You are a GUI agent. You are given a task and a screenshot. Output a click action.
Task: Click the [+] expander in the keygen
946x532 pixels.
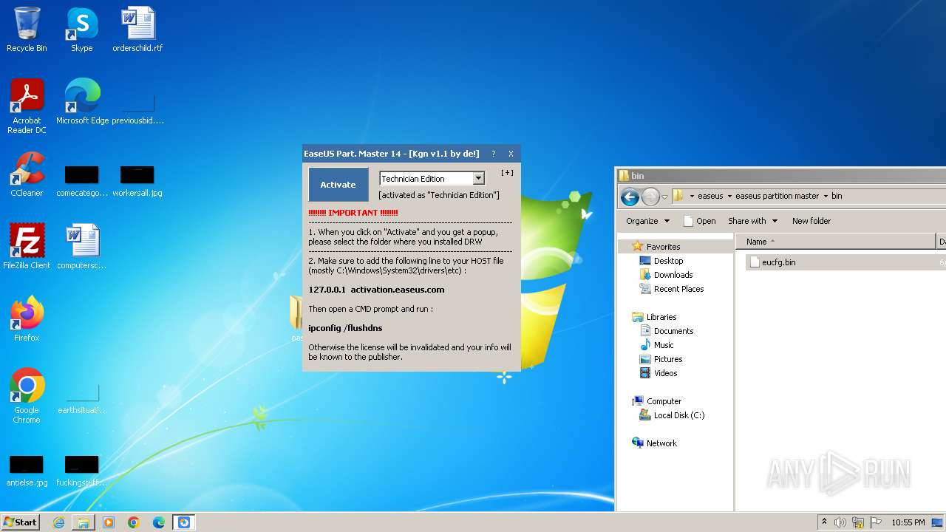click(x=507, y=173)
